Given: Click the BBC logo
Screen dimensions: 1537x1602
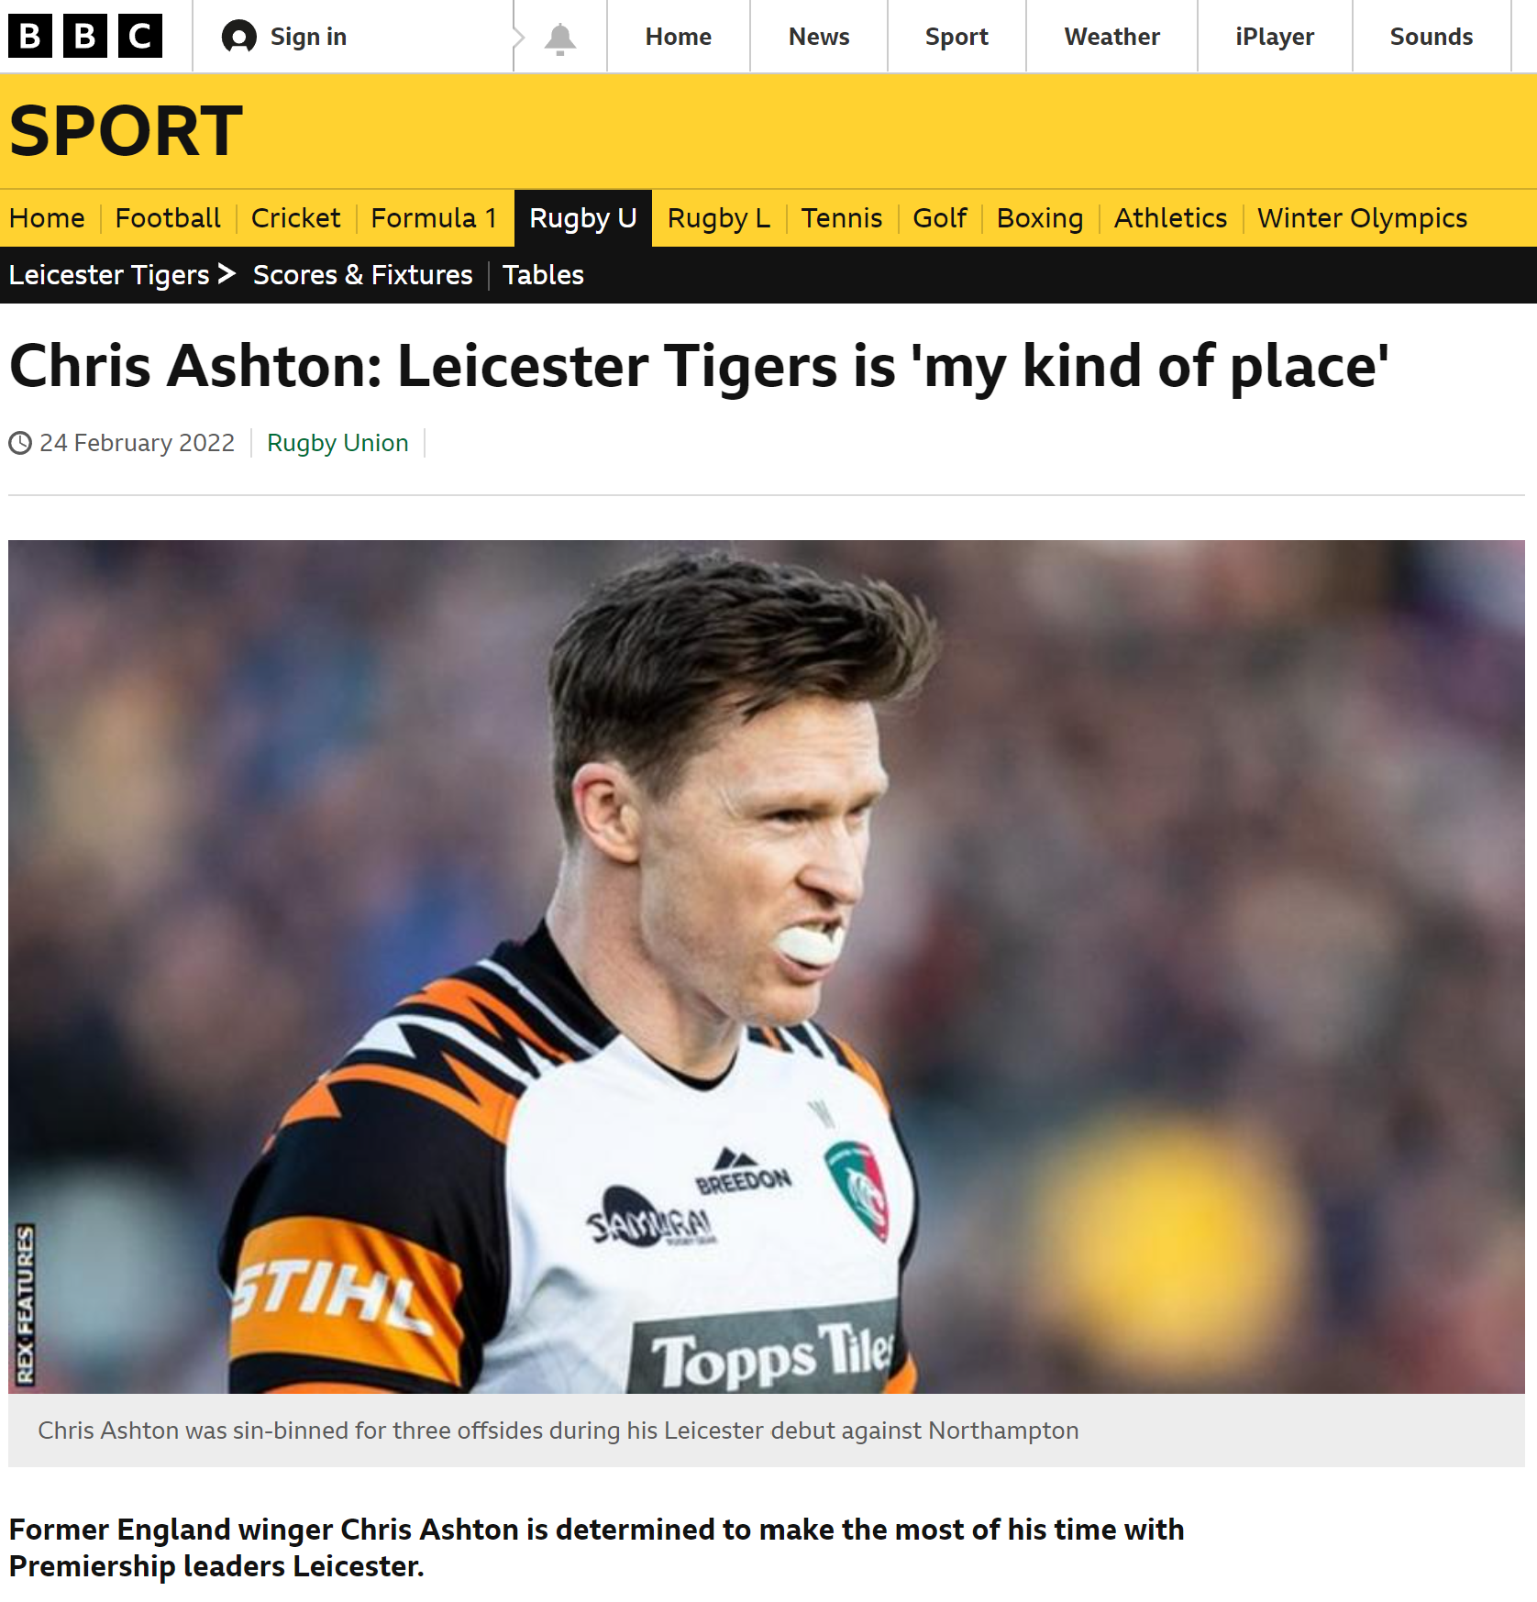Looking at the screenshot, I should (x=85, y=36).
